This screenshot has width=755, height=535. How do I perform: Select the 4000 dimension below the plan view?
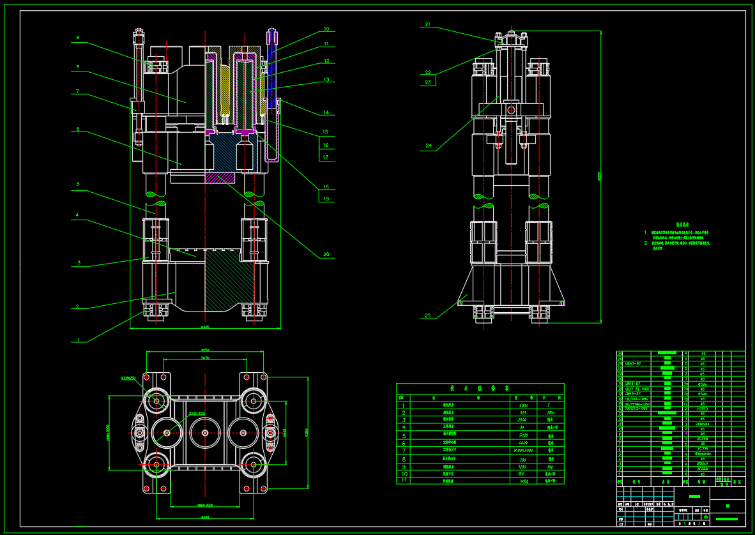pyautogui.click(x=204, y=517)
